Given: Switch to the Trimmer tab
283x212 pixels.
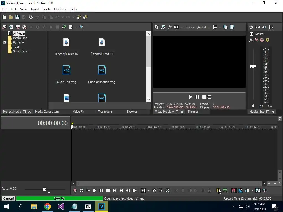Looking at the screenshot, I should [x=193, y=112].
